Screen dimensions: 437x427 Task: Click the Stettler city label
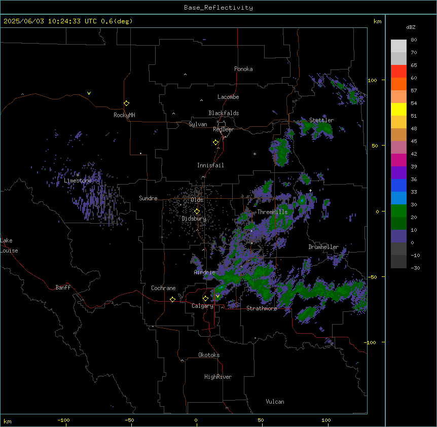[321, 120]
